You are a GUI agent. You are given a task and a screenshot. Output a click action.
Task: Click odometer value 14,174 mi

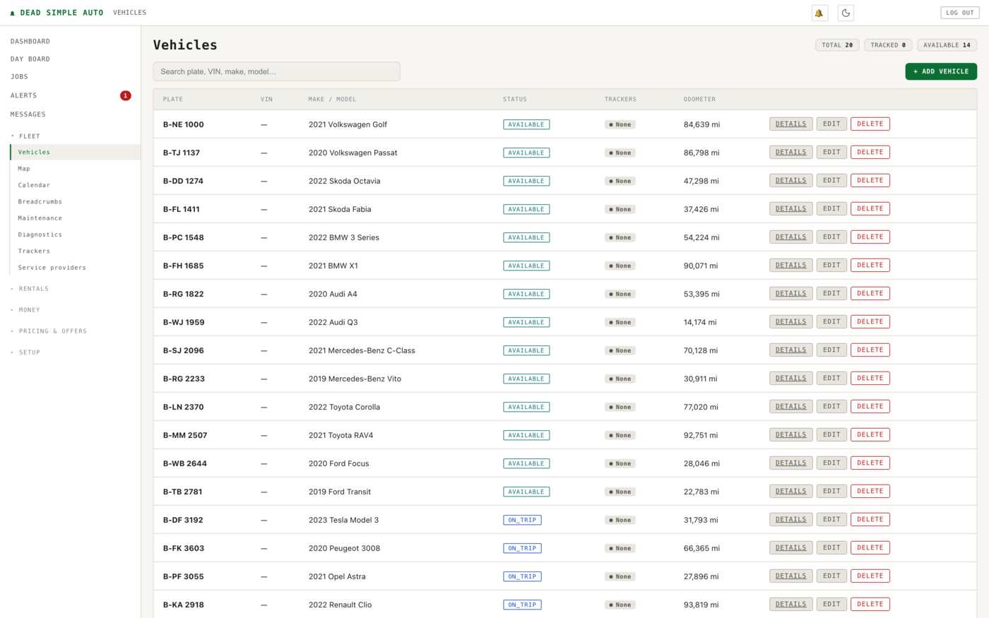point(700,322)
